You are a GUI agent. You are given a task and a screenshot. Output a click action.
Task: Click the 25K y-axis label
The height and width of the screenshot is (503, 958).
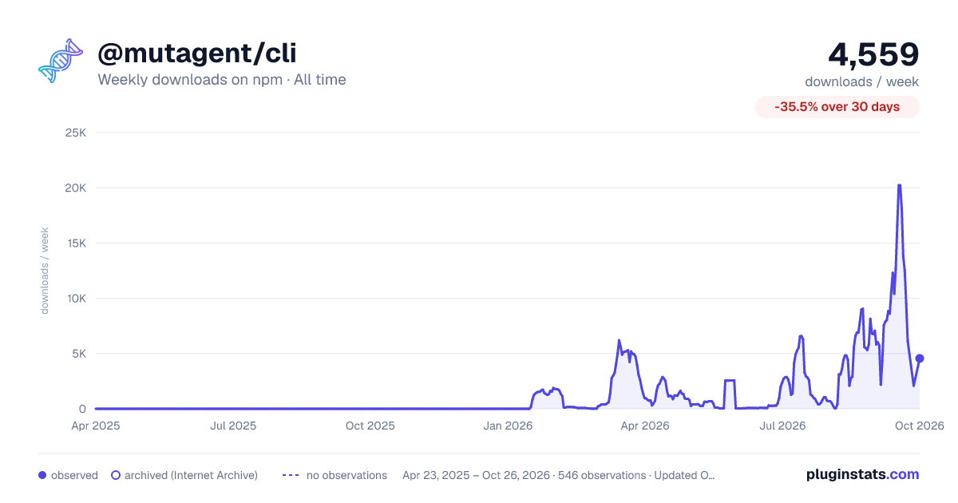pyautogui.click(x=76, y=133)
